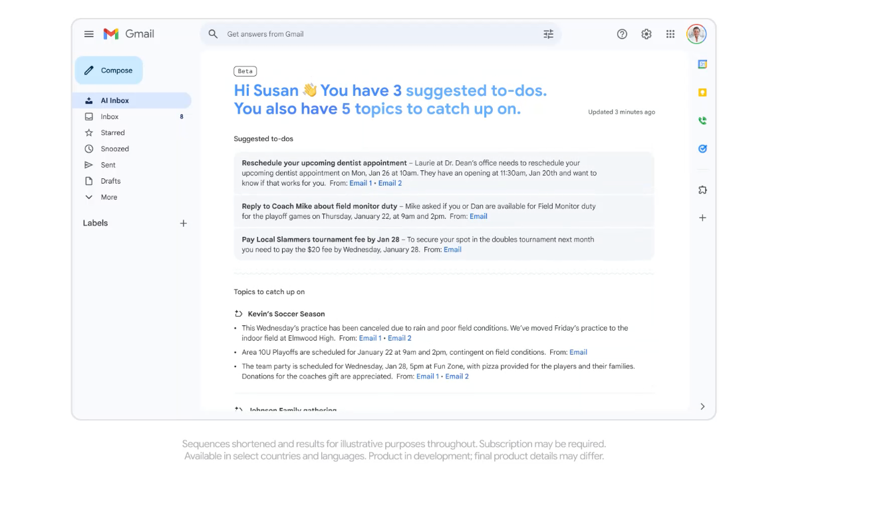Image resolution: width=882 pixels, height=507 pixels.
Task: Open Google Calendar side panel
Action: pyautogui.click(x=702, y=65)
